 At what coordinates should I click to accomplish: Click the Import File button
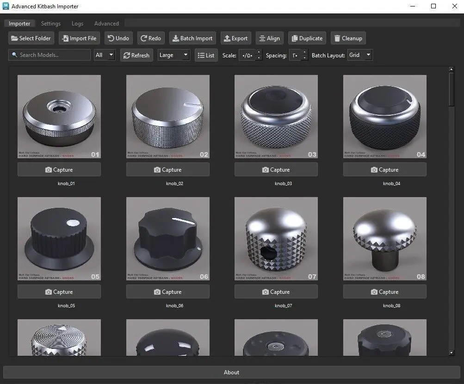79,38
